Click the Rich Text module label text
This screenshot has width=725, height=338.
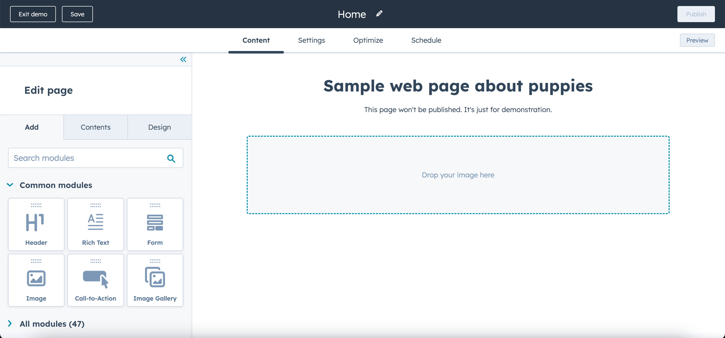pyautogui.click(x=95, y=243)
